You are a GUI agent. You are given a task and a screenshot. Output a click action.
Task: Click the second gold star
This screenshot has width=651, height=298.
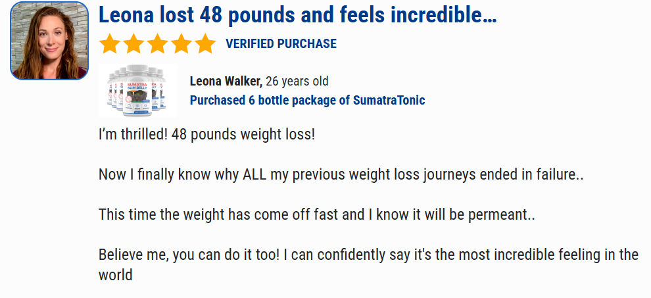pos(133,43)
